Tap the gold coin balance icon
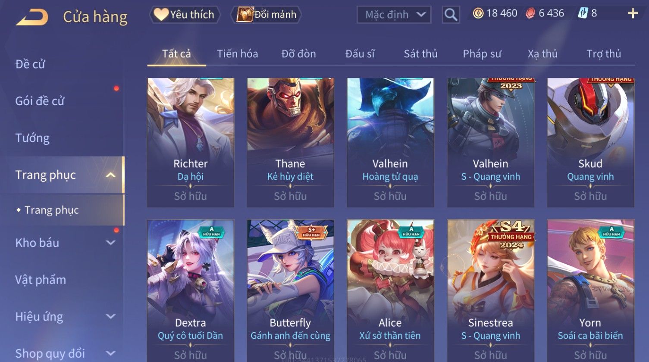 478,13
